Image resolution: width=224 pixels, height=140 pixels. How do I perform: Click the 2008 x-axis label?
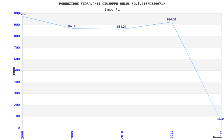(23, 135)
